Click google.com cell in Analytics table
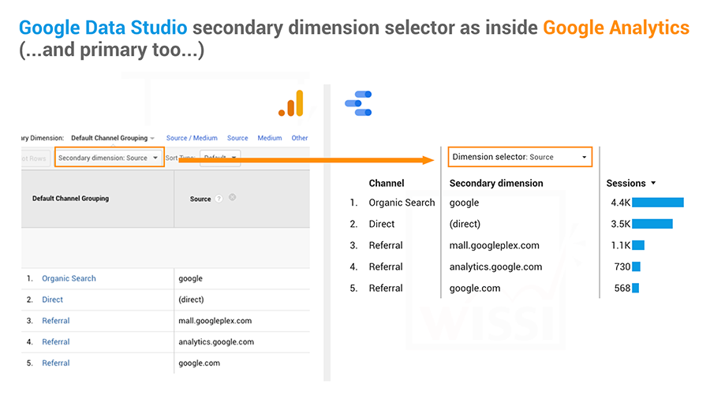Viewport: 710px width, 402px height. coord(200,363)
